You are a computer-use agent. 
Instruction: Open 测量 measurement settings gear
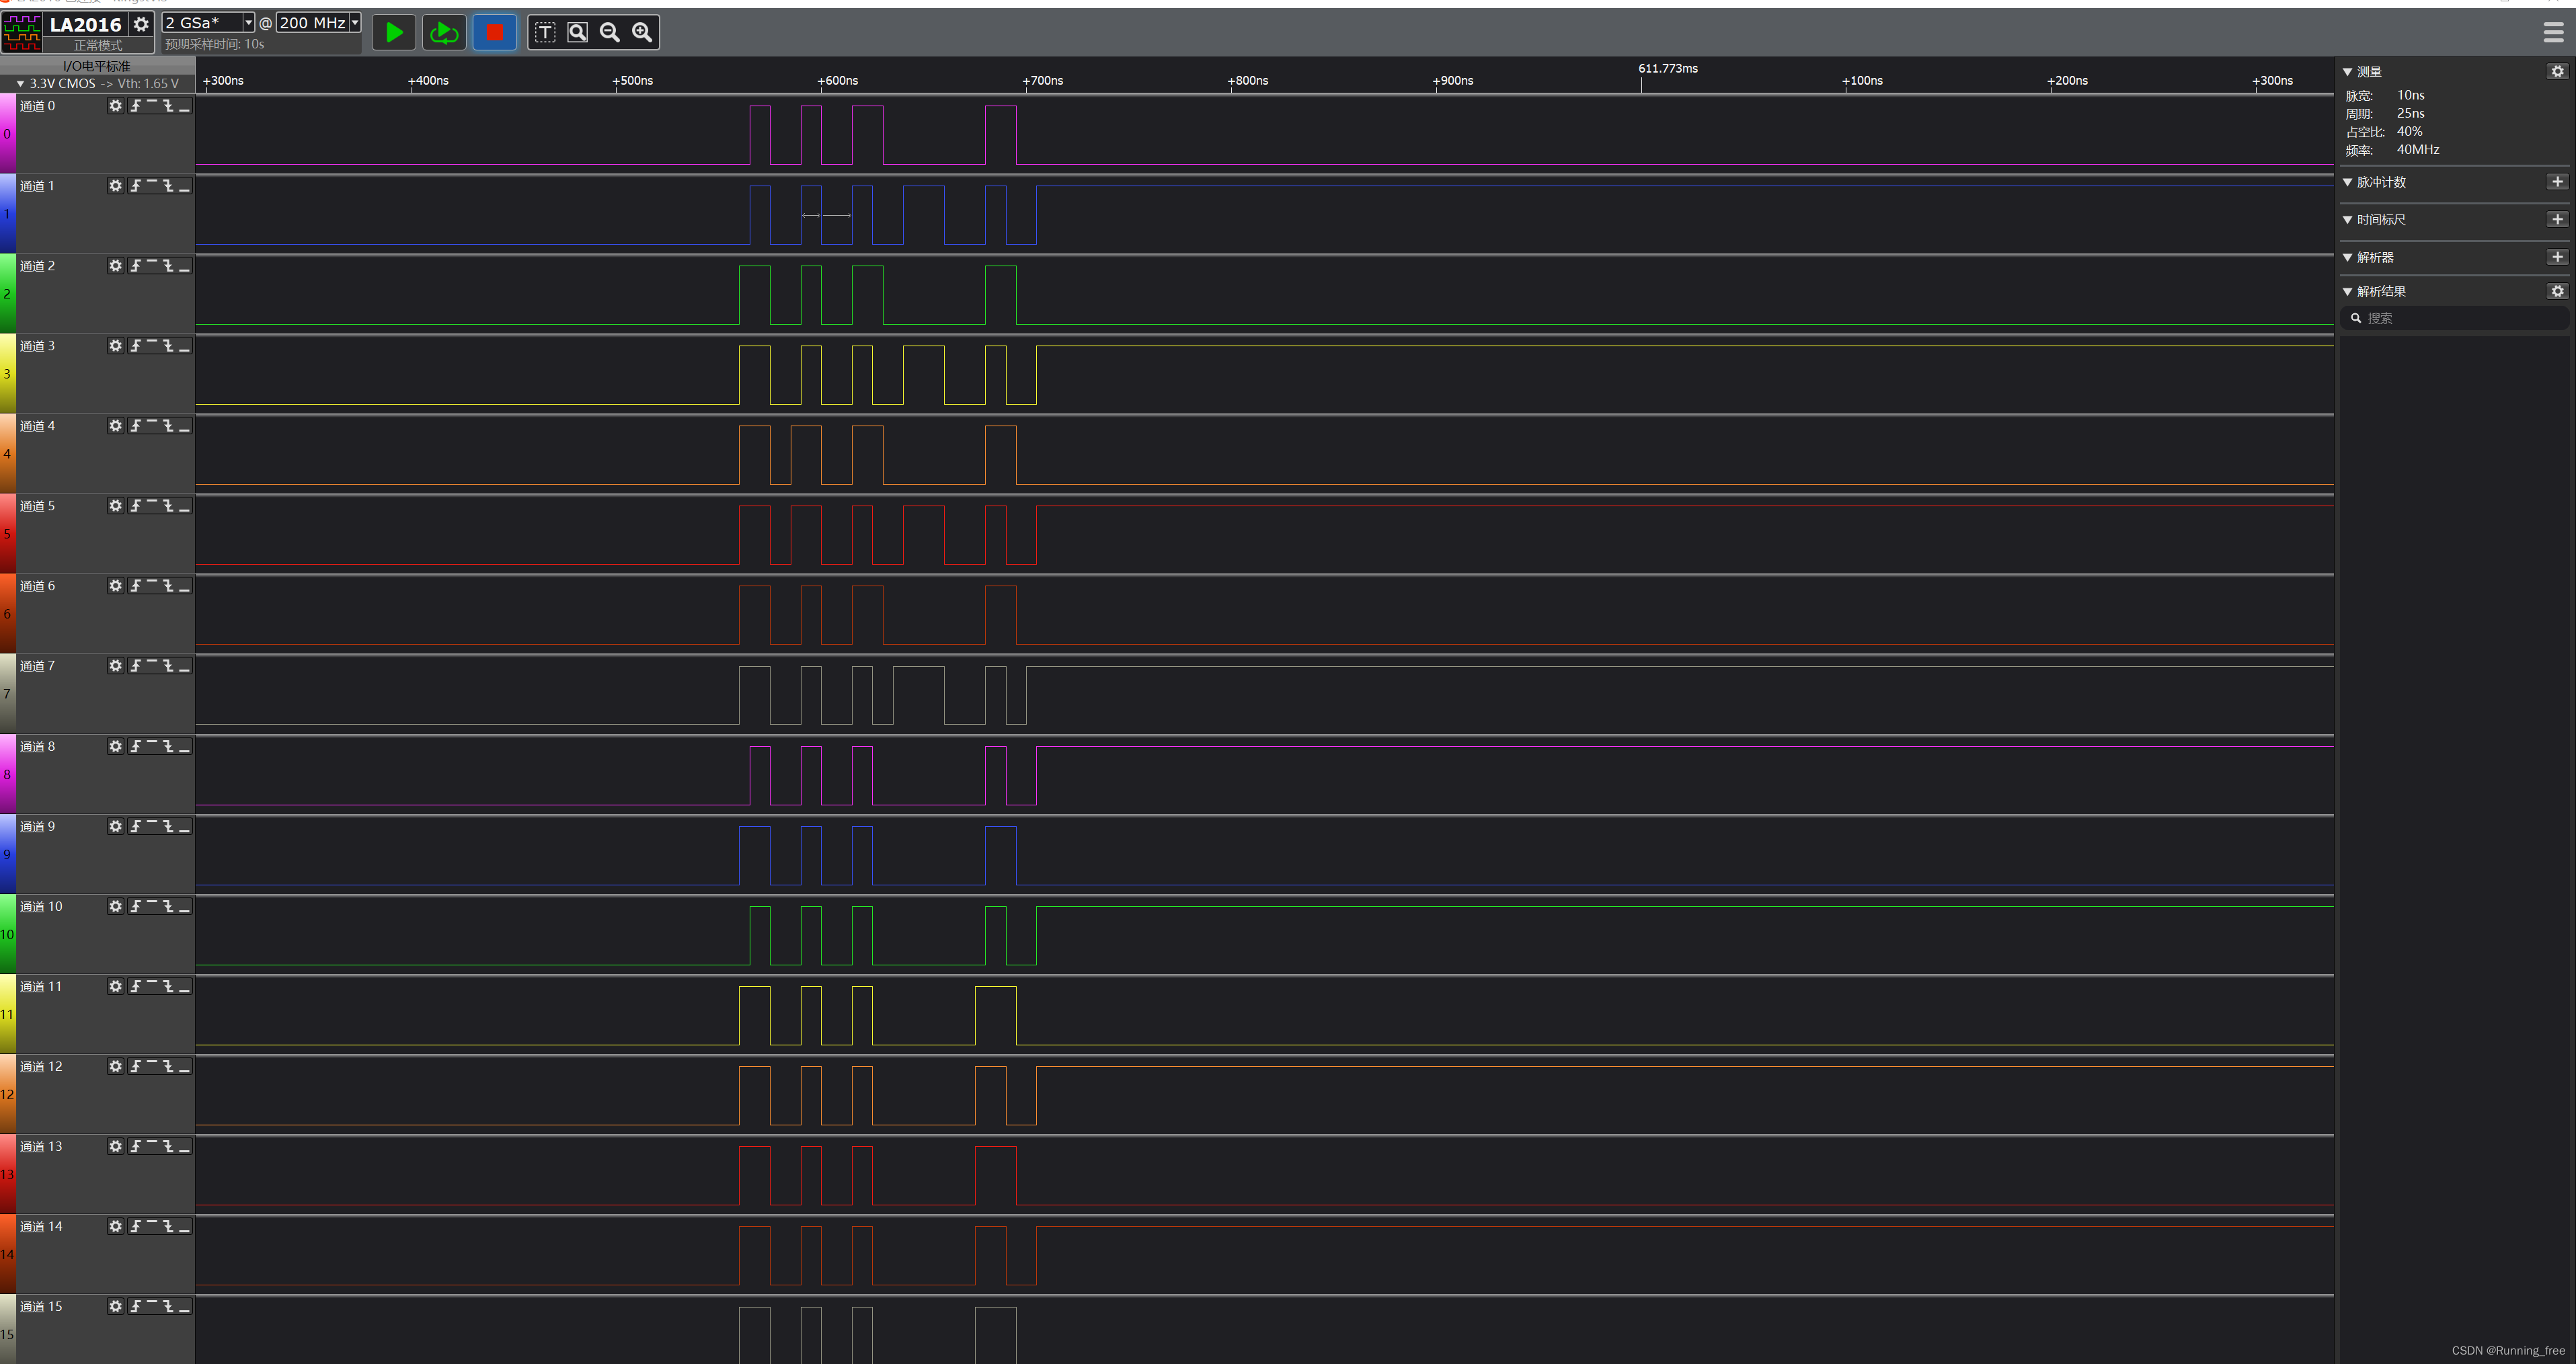(2557, 72)
